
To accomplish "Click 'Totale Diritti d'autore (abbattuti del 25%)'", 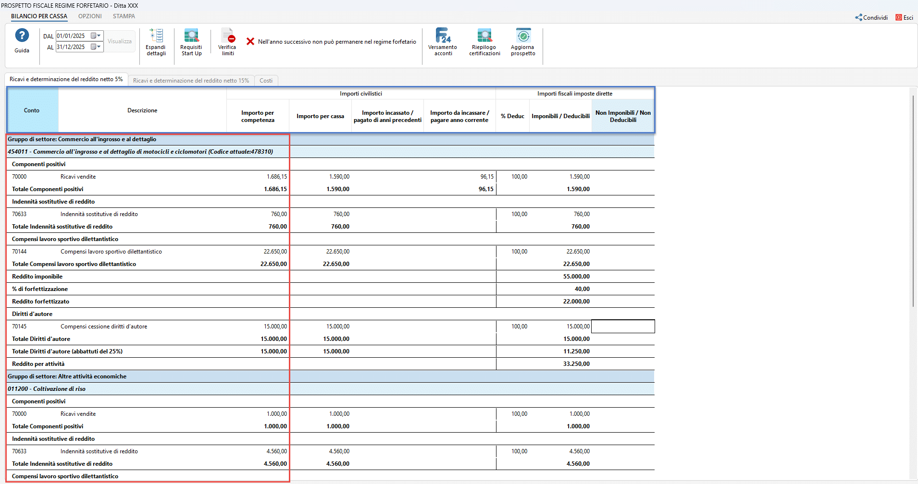I will [x=67, y=351].
